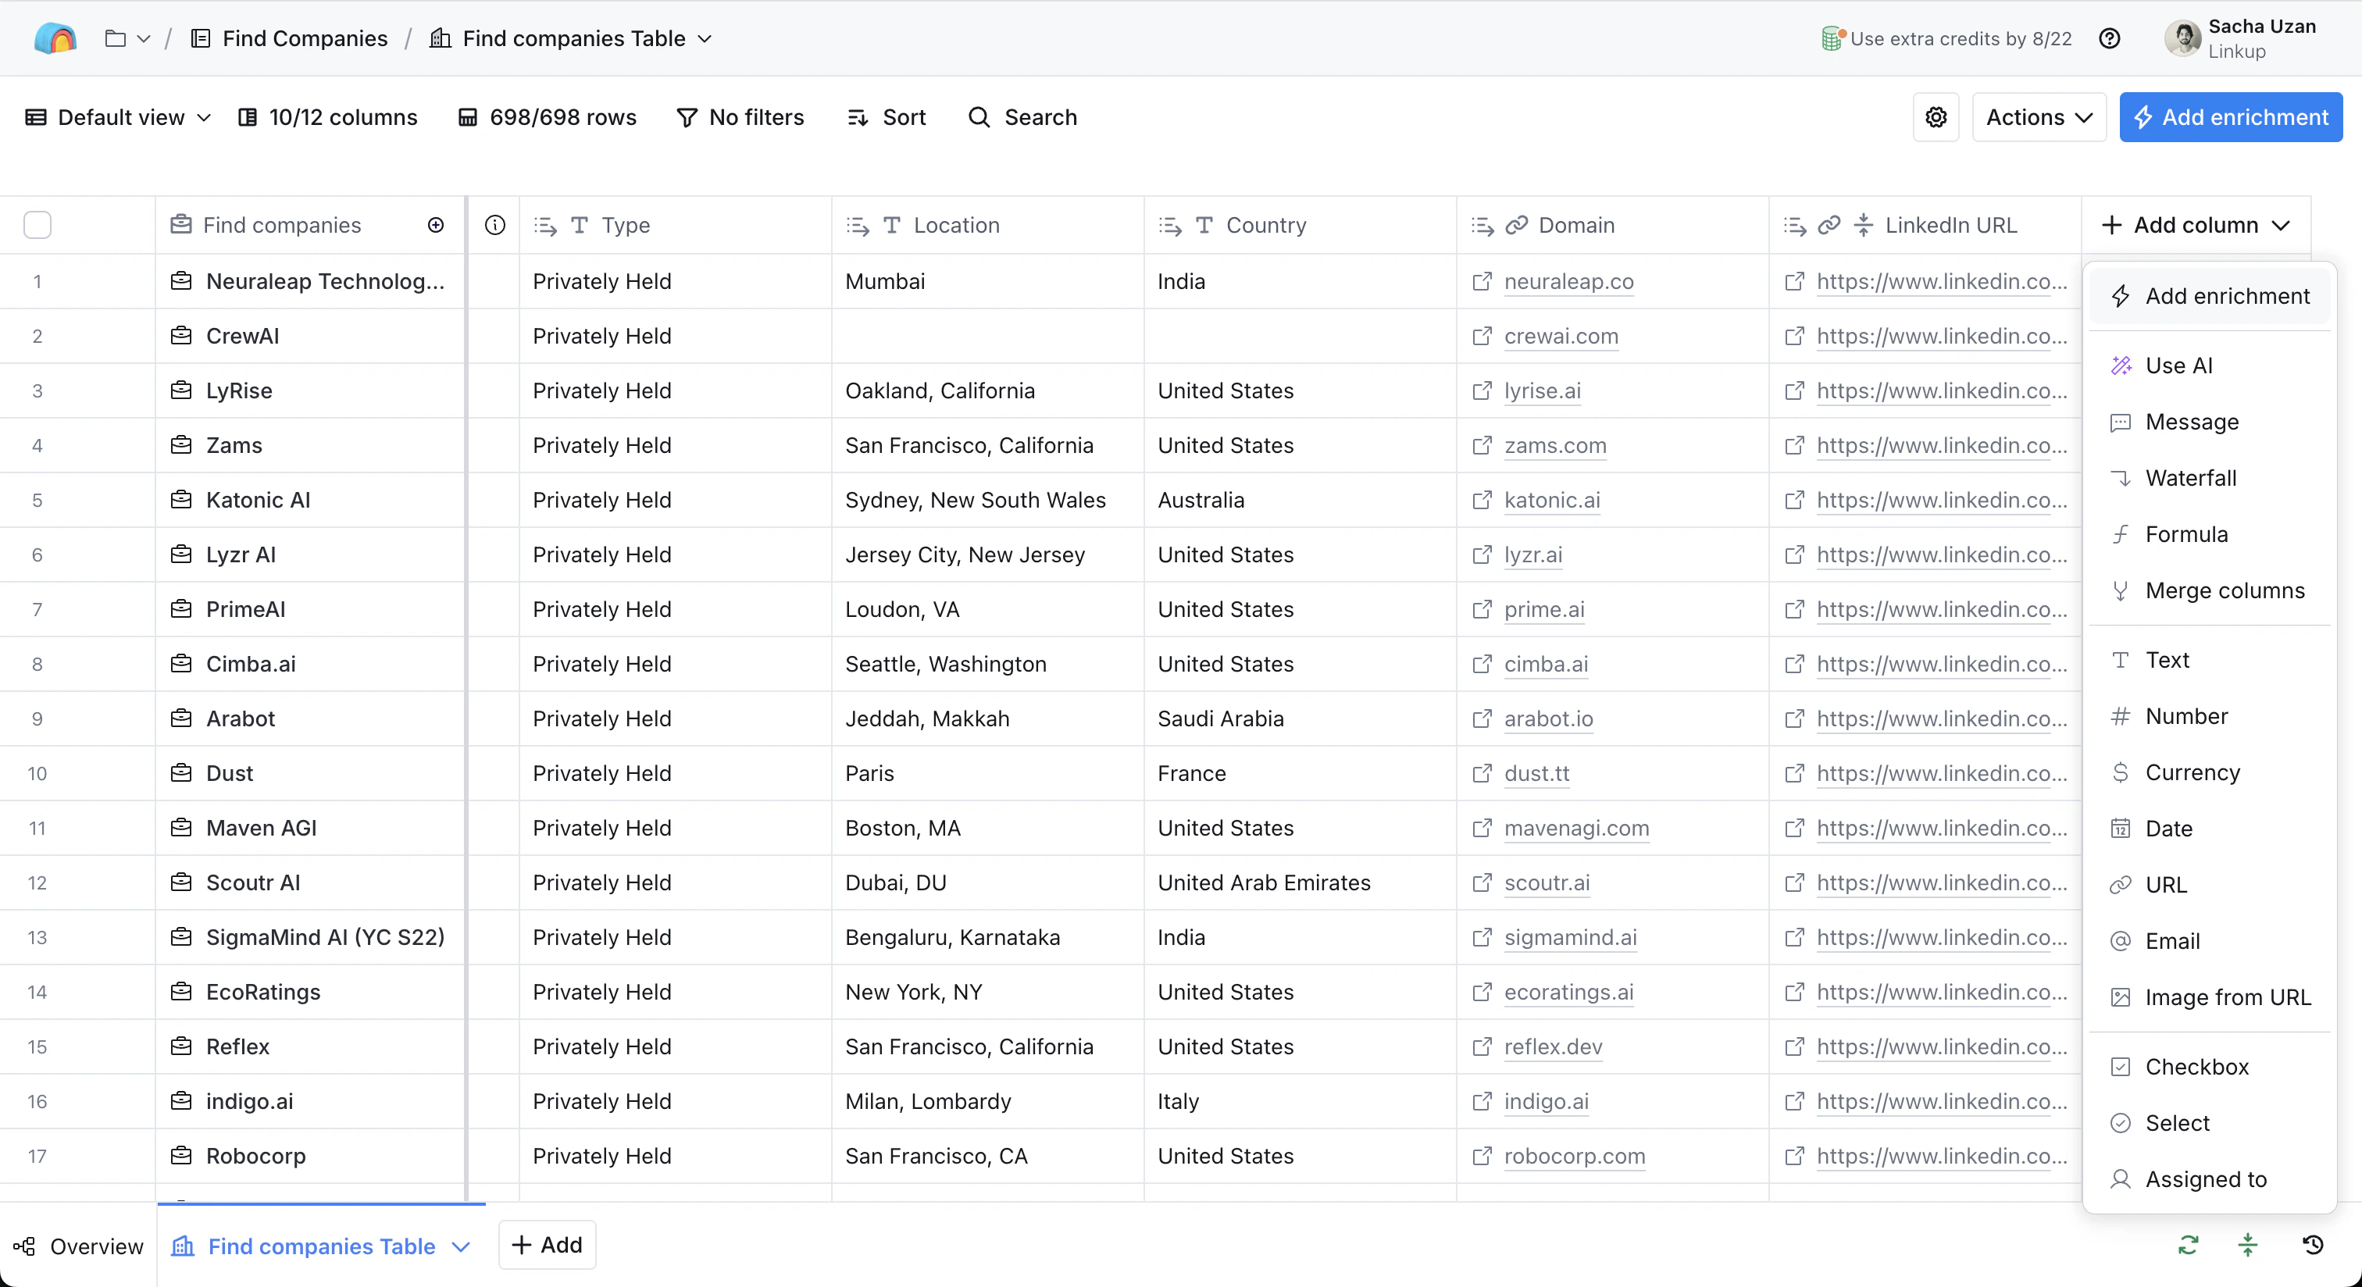2362x1287 pixels.
Task: Expand the Find companies Table breadcrumb dropdown
Action: coord(705,38)
